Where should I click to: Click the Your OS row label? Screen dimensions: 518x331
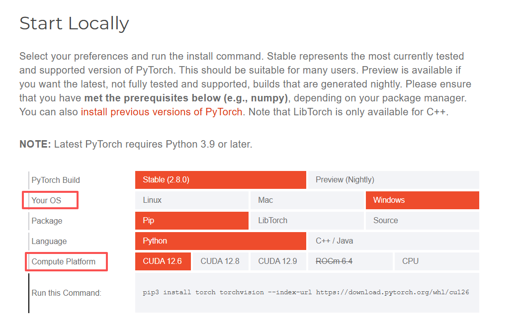(46, 200)
